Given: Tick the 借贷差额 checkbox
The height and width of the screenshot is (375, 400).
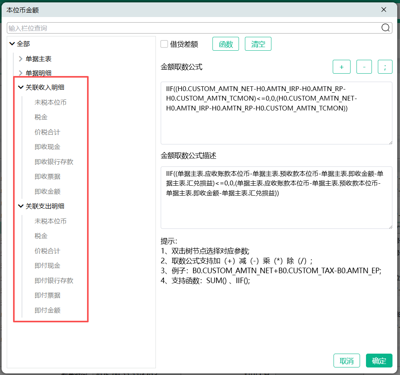Looking at the screenshot, I should coord(164,44).
